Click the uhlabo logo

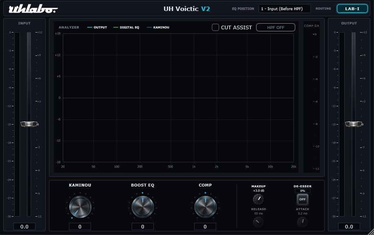pos(33,9)
